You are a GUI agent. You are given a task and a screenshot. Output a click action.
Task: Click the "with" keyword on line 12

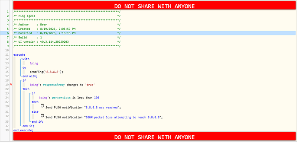[26, 59]
